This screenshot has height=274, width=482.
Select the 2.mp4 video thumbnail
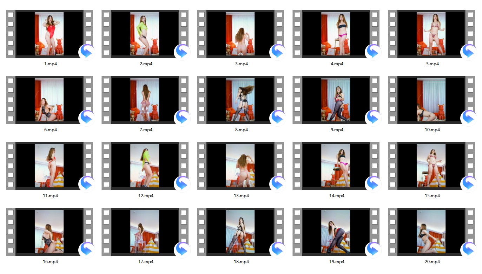coord(145,34)
